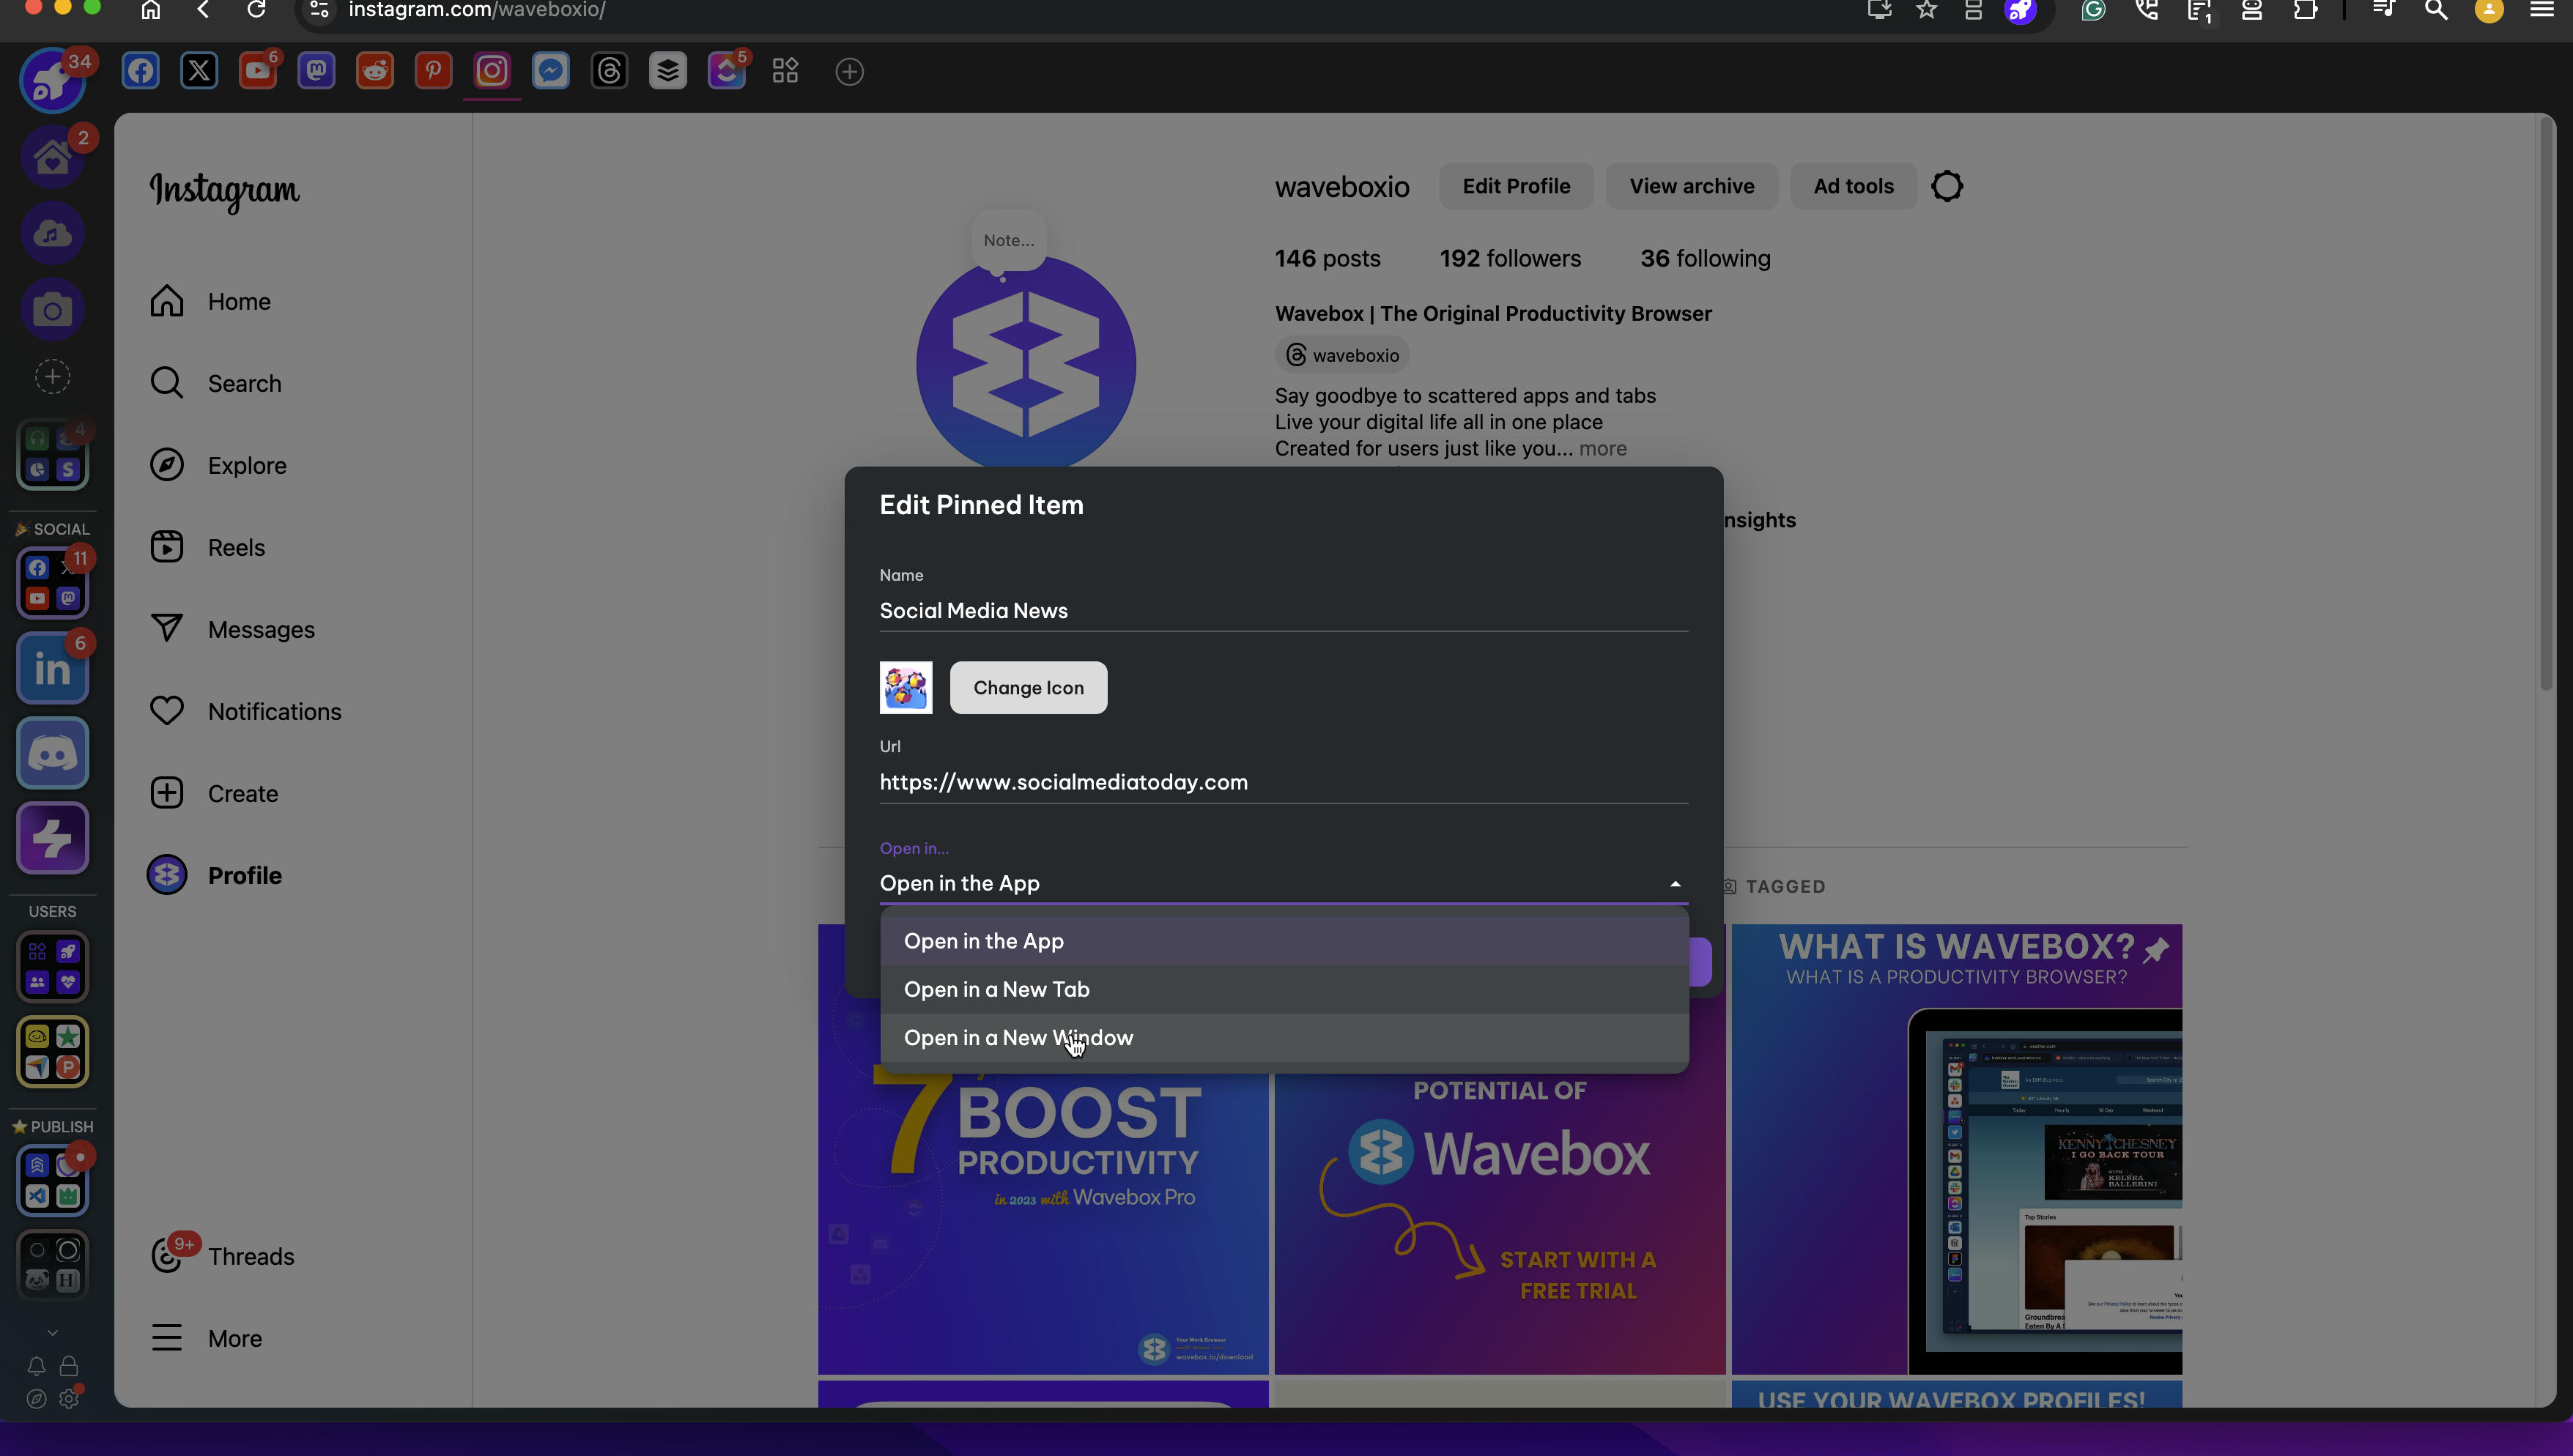Image resolution: width=2573 pixels, height=1456 pixels.
Task: Open the YouTube app icon
Action: (258, 71)
